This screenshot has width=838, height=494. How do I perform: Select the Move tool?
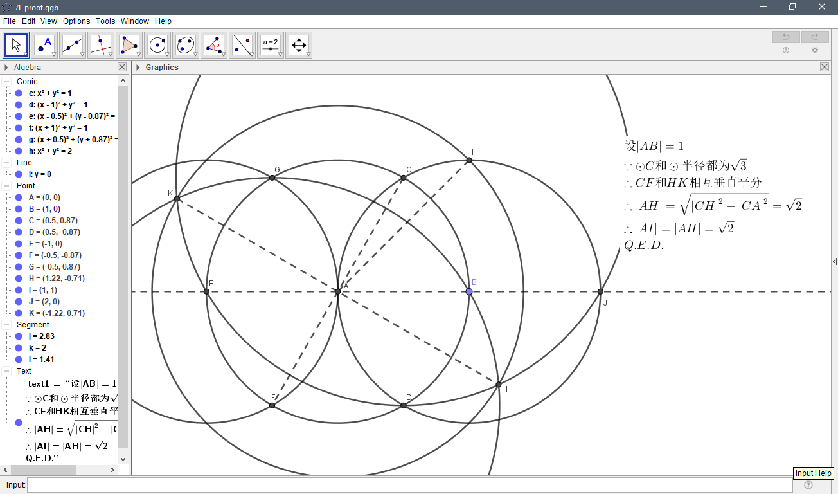click(x=15, y=45)
